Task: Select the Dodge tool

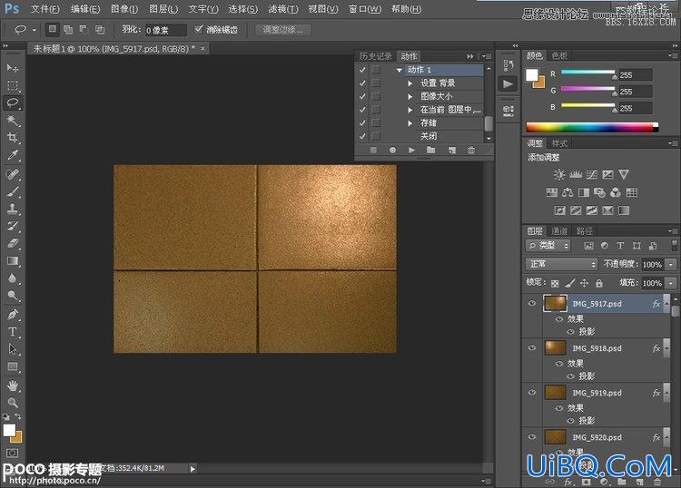Action: [13, 296]
